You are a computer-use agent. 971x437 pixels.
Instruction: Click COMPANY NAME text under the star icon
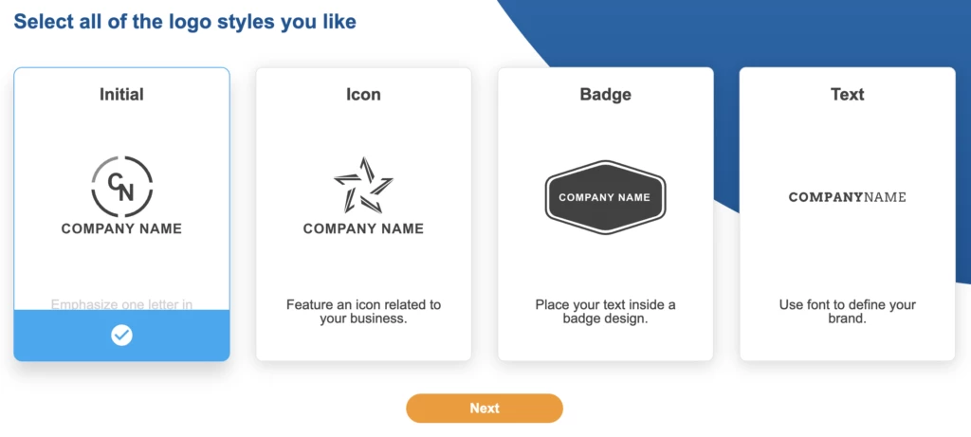tap(363, 228)
